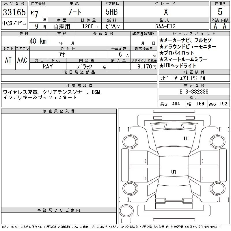Image resolution: width=231 pixels, height=231 pixels.
Task: Select the text 中部デビュー
Action: tap(14, 23)
